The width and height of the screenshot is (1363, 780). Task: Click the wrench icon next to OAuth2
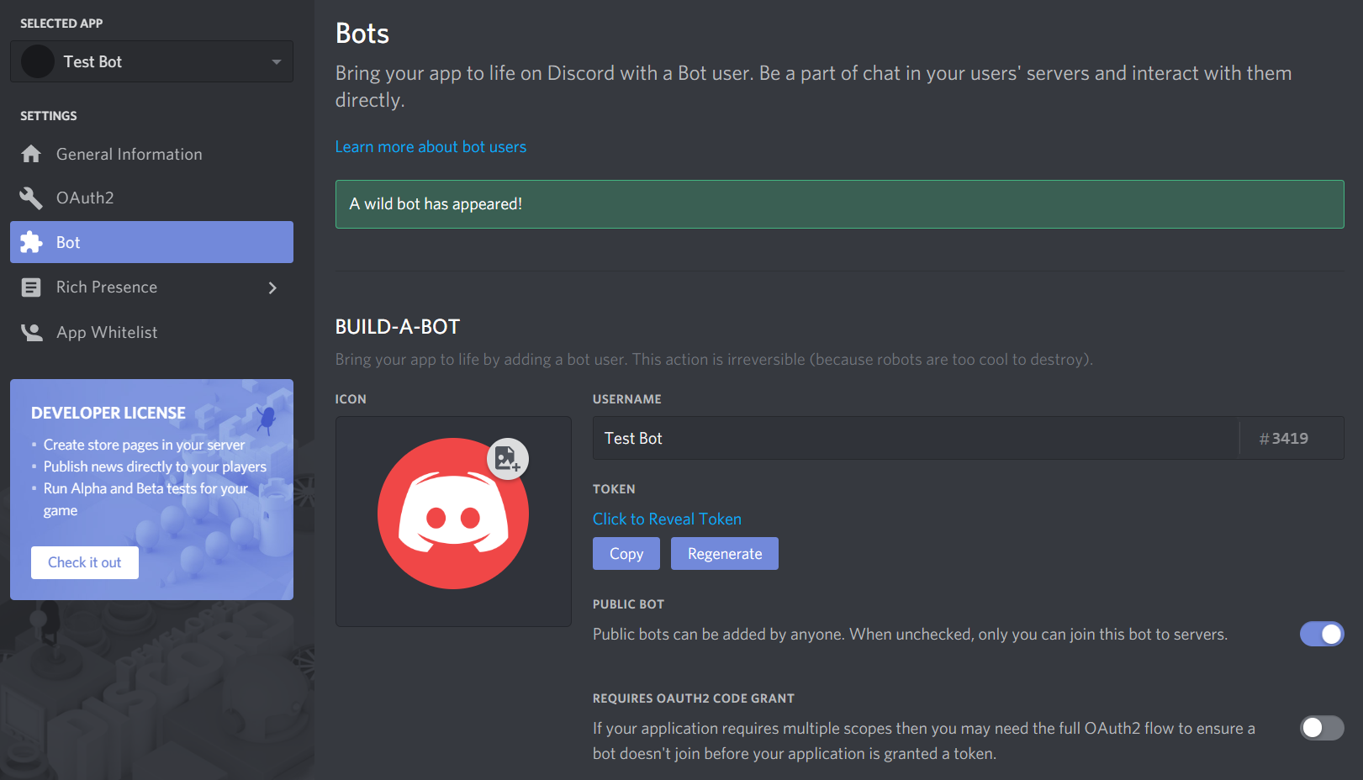pos(31,198)
